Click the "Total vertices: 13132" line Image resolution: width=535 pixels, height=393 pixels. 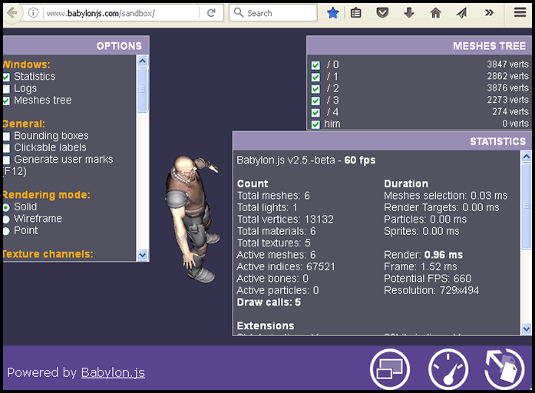286,219
